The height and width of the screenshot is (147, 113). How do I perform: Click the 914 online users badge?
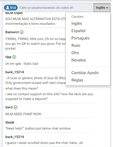tap(11, 8)
